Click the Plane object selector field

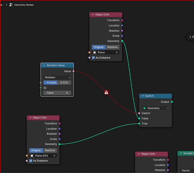106,53
